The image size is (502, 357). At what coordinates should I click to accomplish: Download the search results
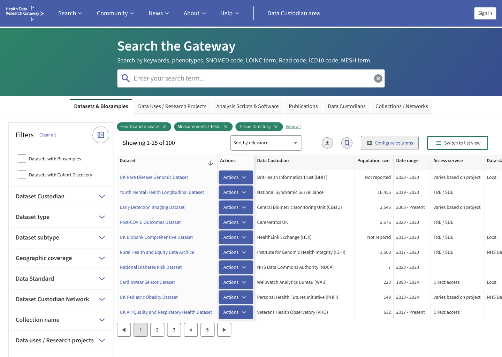(327, 143)
